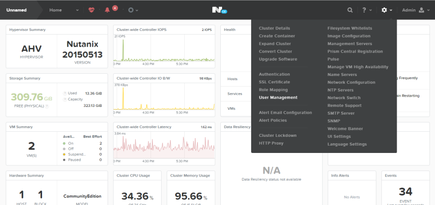Open User Management
435x205 pixels.
coord(278,98)
